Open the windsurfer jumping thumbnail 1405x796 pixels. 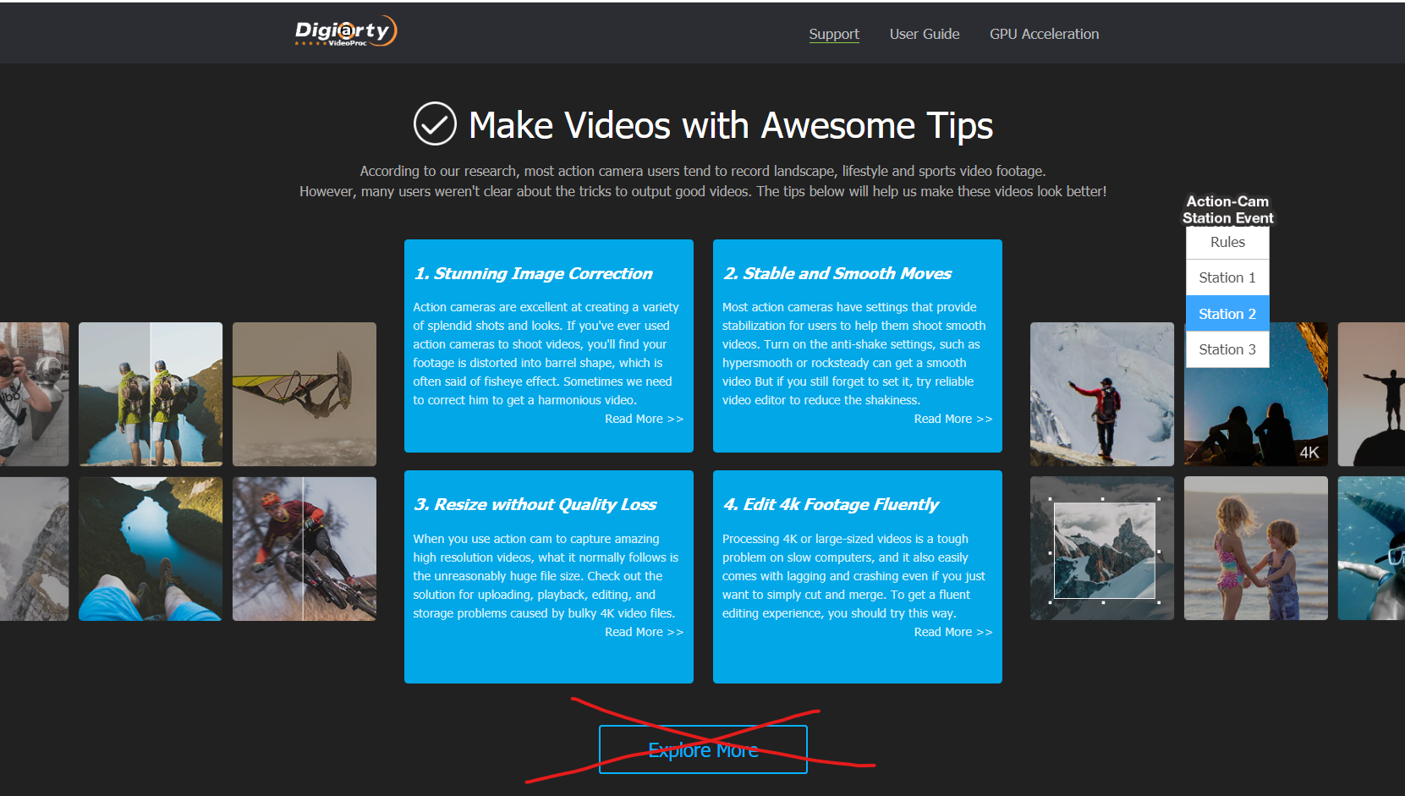(305, 394)
